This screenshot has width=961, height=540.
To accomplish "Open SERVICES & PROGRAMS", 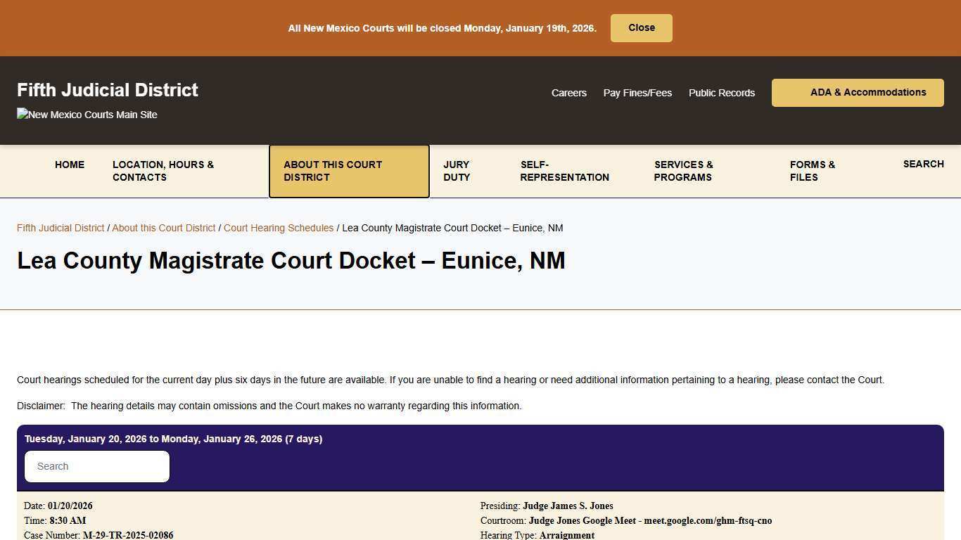I will (683, 171).
